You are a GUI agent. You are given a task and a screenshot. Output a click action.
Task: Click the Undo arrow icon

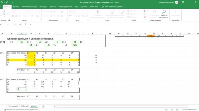click(2, 2)
